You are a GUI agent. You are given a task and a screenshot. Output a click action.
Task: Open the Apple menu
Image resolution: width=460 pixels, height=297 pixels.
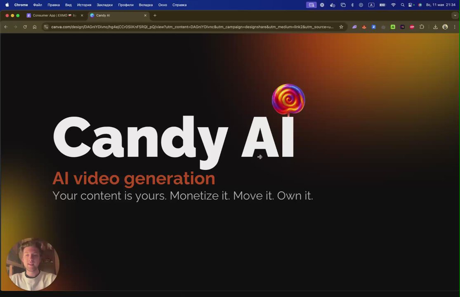[x=7, y=5]
